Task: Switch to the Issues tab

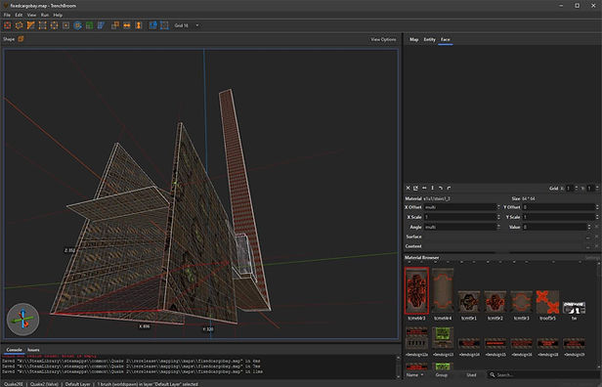Action: 33,350
